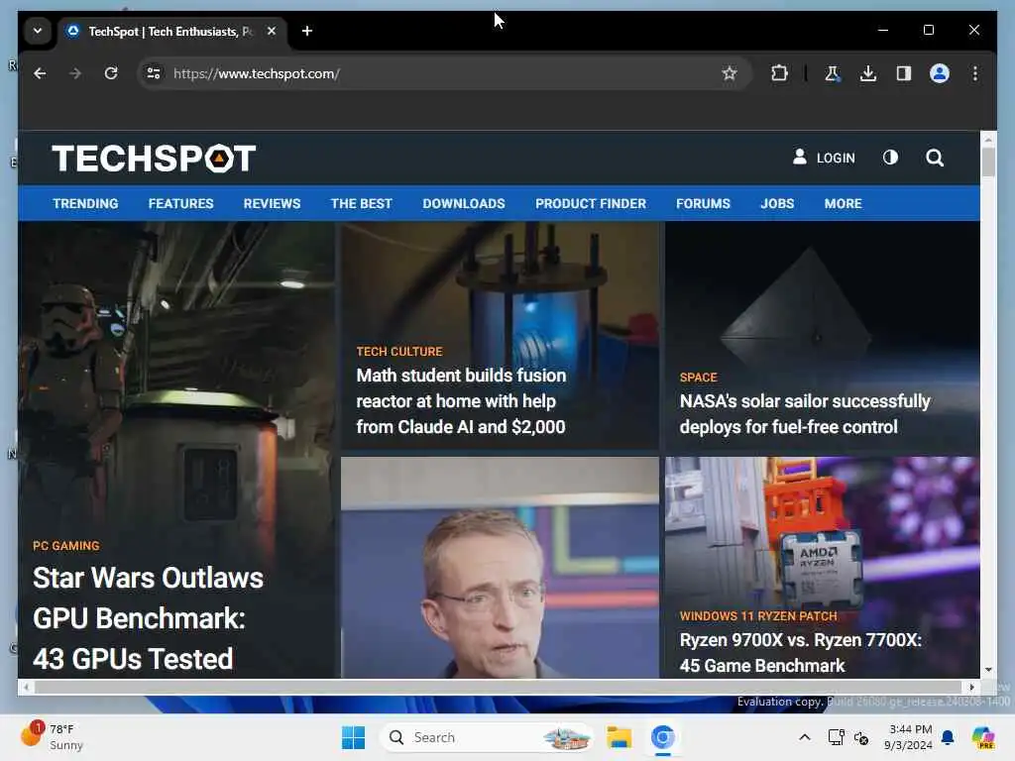Launch Copilot preview from taskbar
The image size is (1015, 761).
pyautogui.click(x=983, y=737)
